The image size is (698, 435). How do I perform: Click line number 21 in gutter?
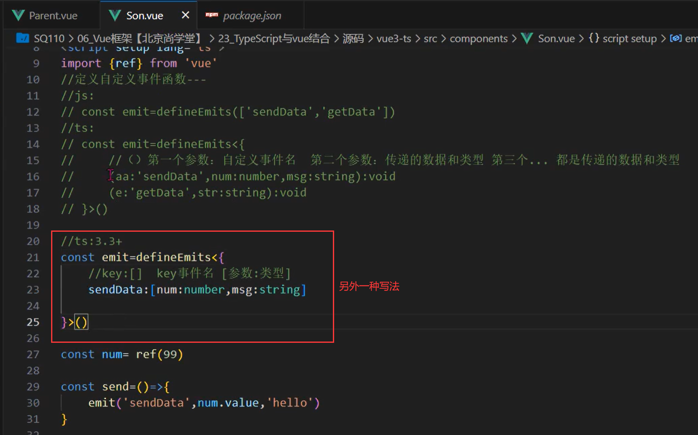tap(33, 257)
